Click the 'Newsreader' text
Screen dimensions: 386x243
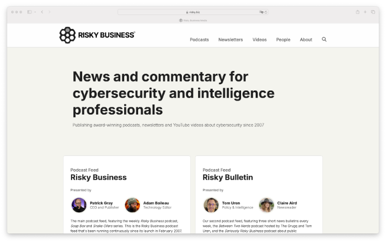click(x=287, y=208)
